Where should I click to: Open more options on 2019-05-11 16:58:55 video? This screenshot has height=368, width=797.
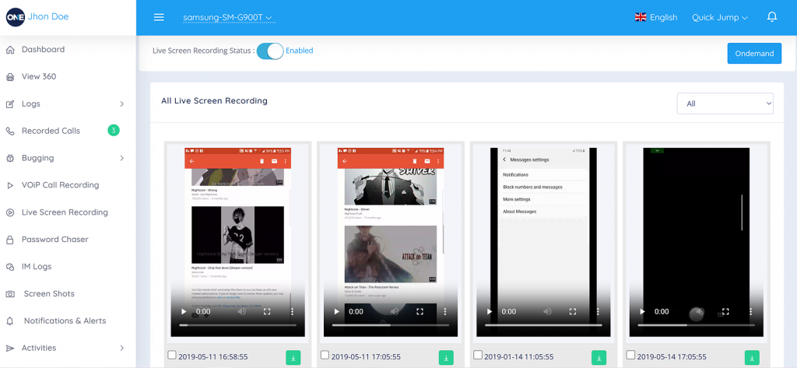point(292,311)
